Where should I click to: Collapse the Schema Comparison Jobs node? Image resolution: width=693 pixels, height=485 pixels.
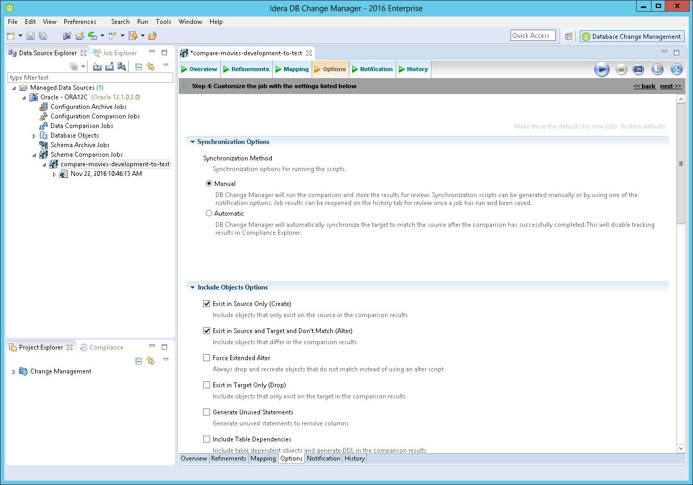coord(34,155)
